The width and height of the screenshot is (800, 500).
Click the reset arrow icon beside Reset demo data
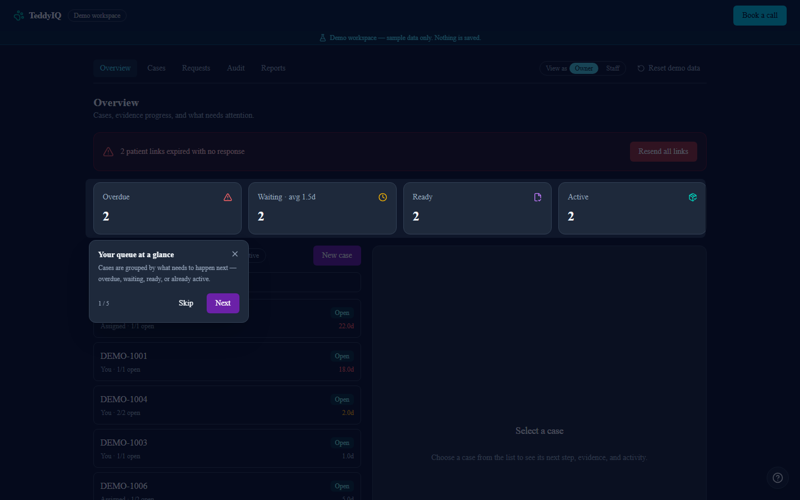pos(641,68)
